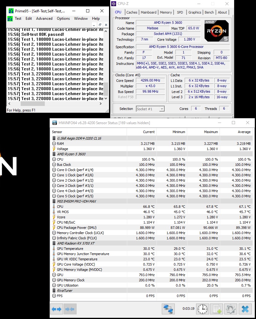Click the RivaTuner group chip icon
The height and width of the screenshot is (319, 256).
point(54,291)
